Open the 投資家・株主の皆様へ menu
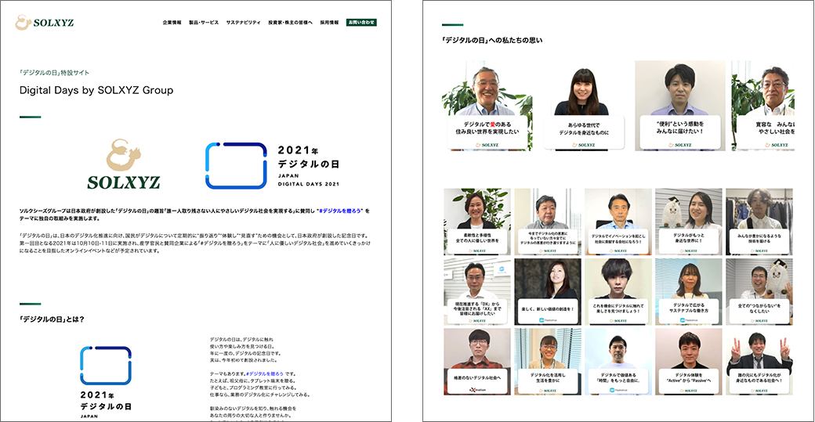This screenshot has width=815, height=422. [x=291, y=23]
